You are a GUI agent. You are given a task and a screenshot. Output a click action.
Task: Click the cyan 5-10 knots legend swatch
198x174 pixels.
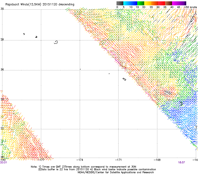[127, 3]
